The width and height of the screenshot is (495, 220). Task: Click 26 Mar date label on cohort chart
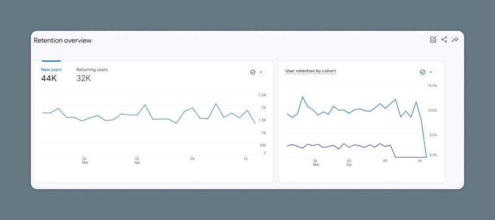[x=315, y=162]
